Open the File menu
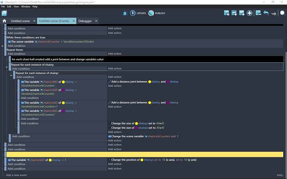The image size is (287, 179). click(x=3, y=7)
